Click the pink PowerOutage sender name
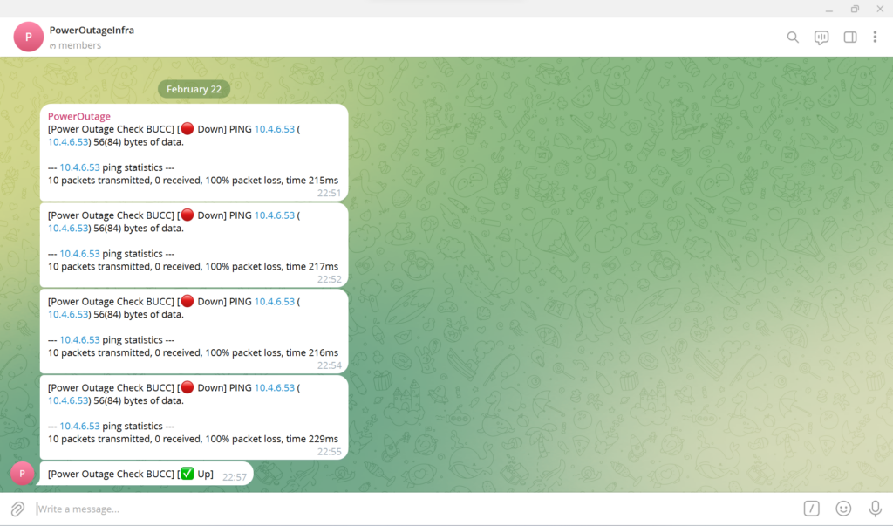 [78, 116]
